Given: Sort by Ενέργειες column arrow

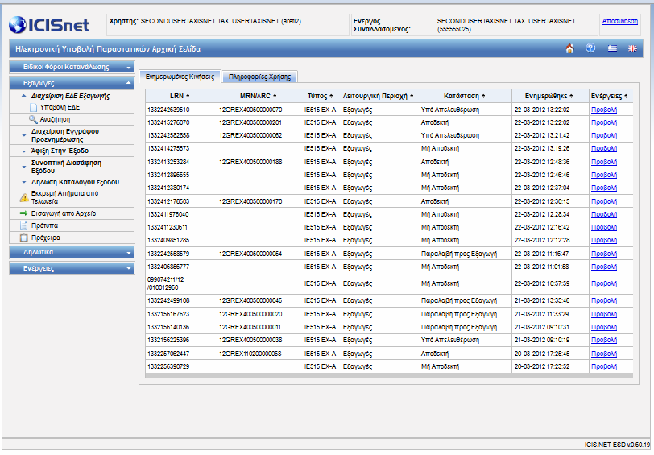Looking at the screenshot, I should tap(626, 97).
